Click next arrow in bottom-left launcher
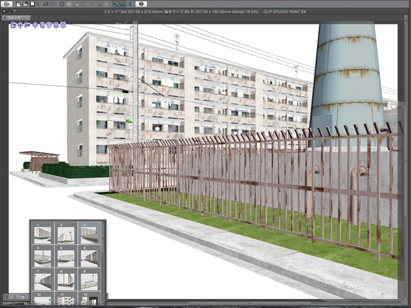Image resolution: width=411 pixels, height=308 pixels. pyautogui.click(x=15, y=297)
